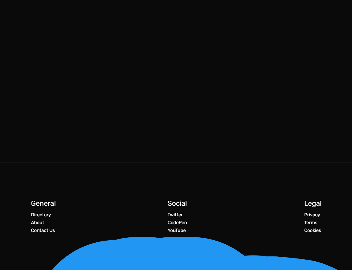
Task: Open the Terms link under Legal
Action: [311, 222]
